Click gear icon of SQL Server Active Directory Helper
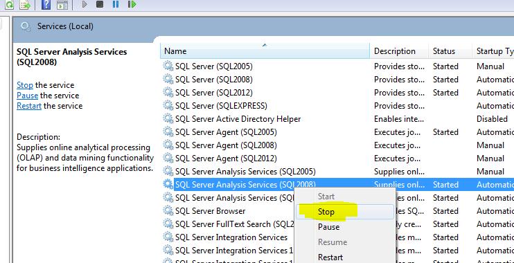This screenshot has width=514, height=263. pos(168,119)
